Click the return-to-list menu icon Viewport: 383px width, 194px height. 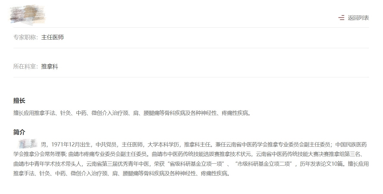coord(341,18)
